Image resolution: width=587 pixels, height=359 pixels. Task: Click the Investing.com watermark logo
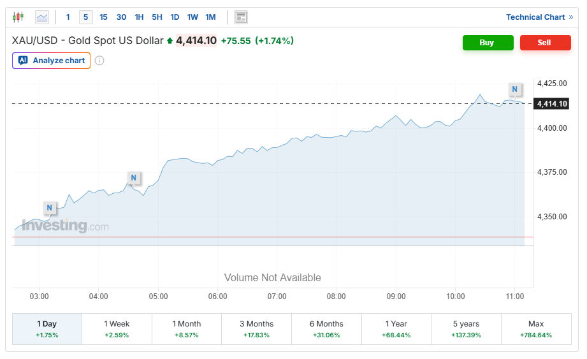(x=65, y=226)
